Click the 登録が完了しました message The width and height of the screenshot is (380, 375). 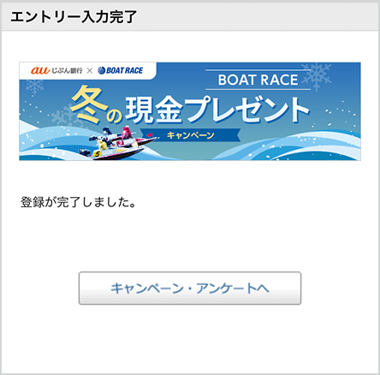pyautogui.click(x=78, y=202)
